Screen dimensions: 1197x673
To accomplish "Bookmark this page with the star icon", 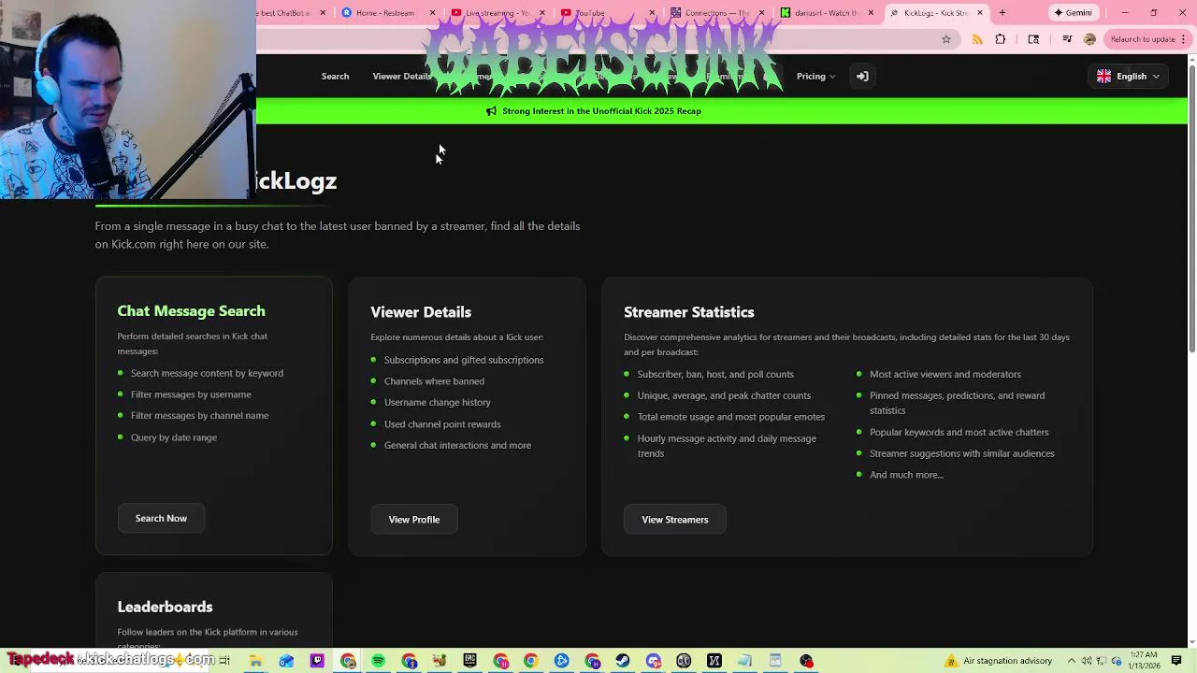I will pos(946,39).
